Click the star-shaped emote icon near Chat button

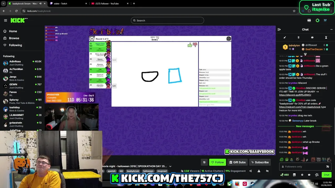coord(317,175)
